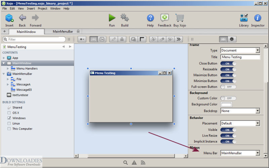
Task: Open the Menu Bar dropdown
Action: (257, 153)
